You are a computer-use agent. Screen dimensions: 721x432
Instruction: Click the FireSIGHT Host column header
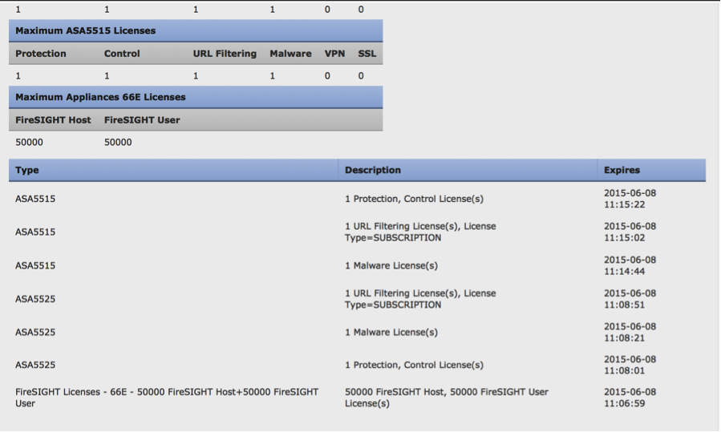(53, 120)
